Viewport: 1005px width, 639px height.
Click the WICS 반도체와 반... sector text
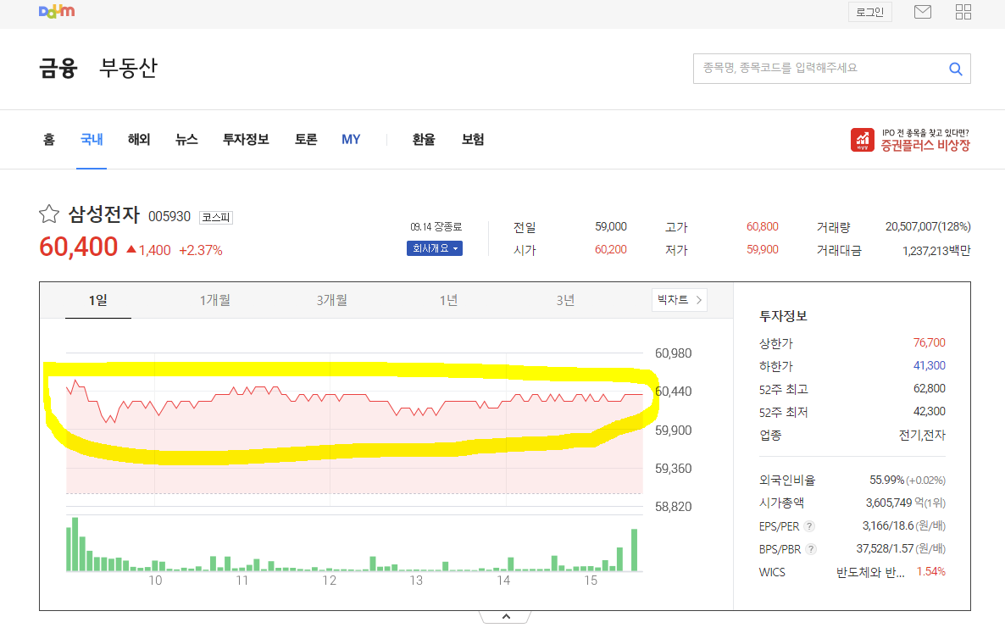pyautogui.click(x=869, y=572)
